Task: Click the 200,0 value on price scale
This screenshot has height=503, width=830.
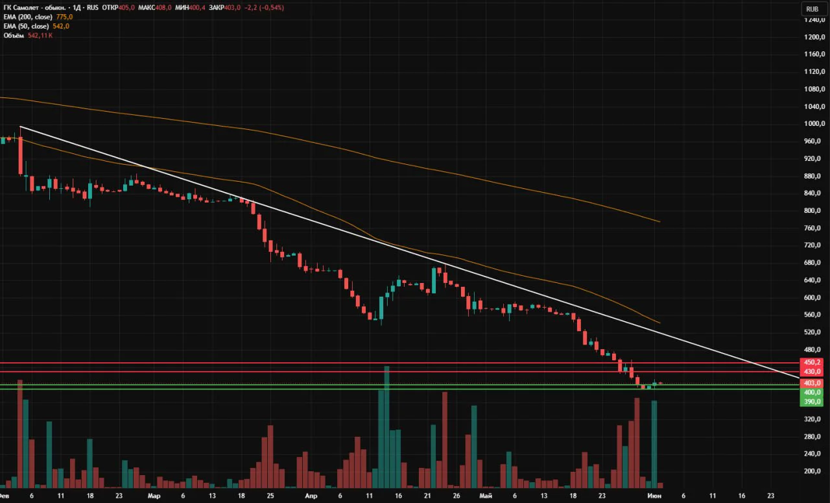Action: pyautogui.click(x=814, y=471)
